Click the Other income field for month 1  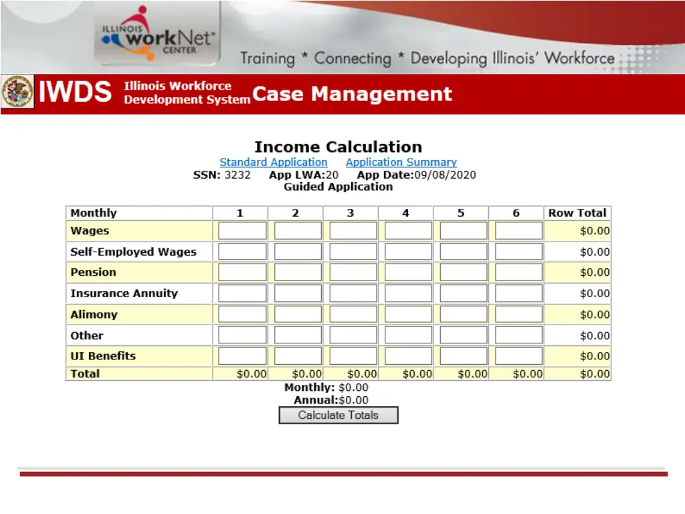pyautogui.click(x=242, y=335)
